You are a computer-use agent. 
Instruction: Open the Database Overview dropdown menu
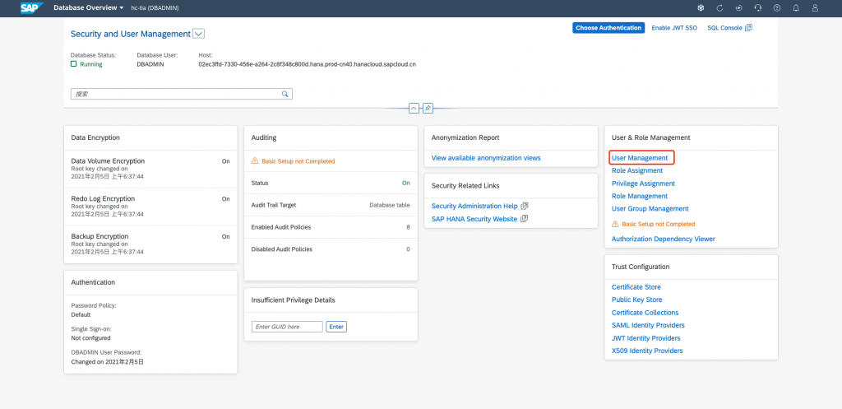[89, 8]
